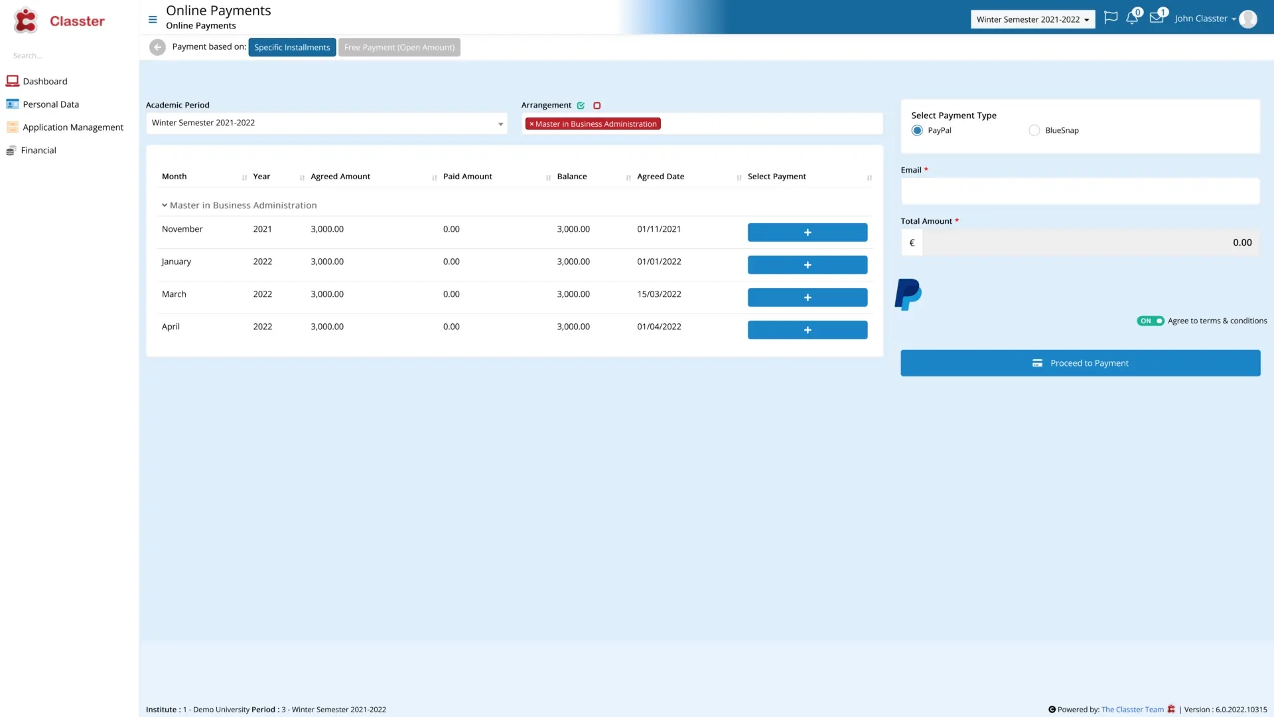Click the Financial coins icon
Image resolution: width=1274 pixels, height=717 pixels.
11,151
